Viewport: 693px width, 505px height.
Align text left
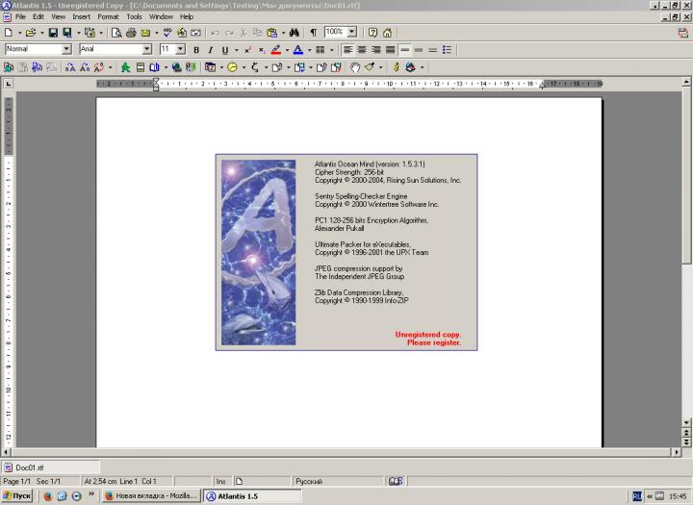click(x=347, y=50)
